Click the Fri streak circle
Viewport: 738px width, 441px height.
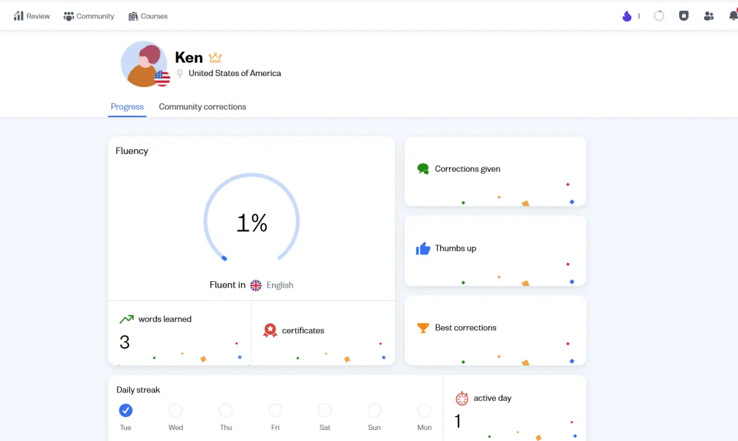[275, 410]
